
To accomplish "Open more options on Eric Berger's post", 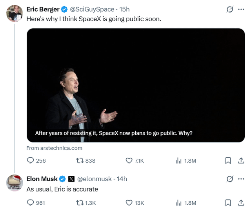I will [x=241, y=9].
